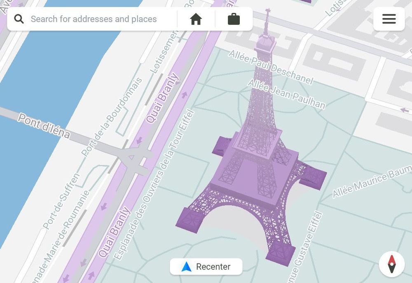This screenshot has height=283, width=412.
Task: Click the blue navigation arrow beside Recenter
Action: tap(186, 267)
